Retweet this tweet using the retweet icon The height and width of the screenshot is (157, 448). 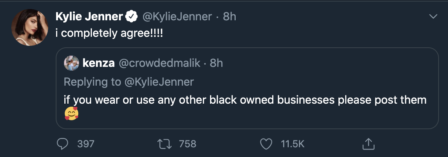(x=164, y=143)
